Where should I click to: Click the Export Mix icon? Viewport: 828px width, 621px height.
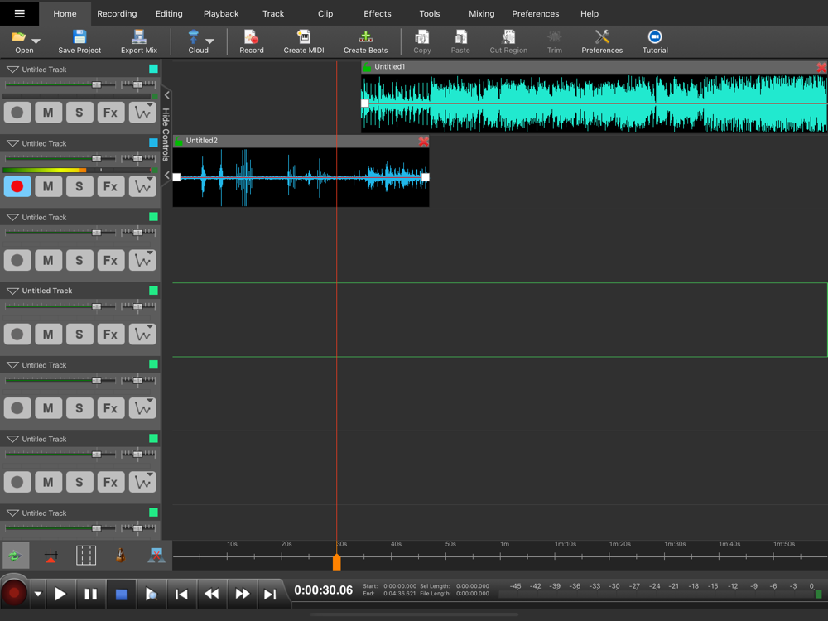tap(139, 37)
